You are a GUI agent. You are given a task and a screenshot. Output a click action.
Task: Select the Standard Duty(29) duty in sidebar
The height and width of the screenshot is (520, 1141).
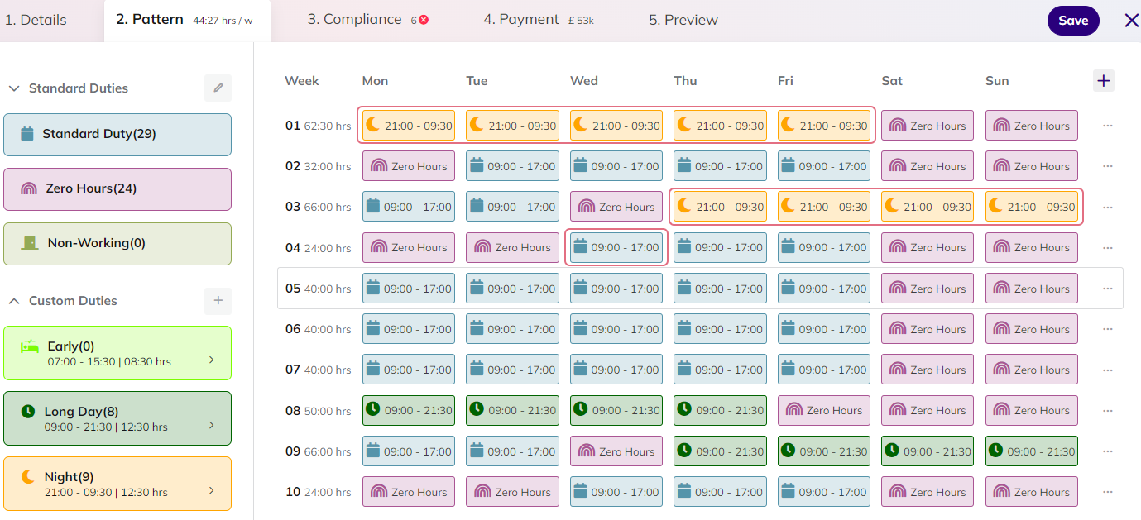pos(117,134)
